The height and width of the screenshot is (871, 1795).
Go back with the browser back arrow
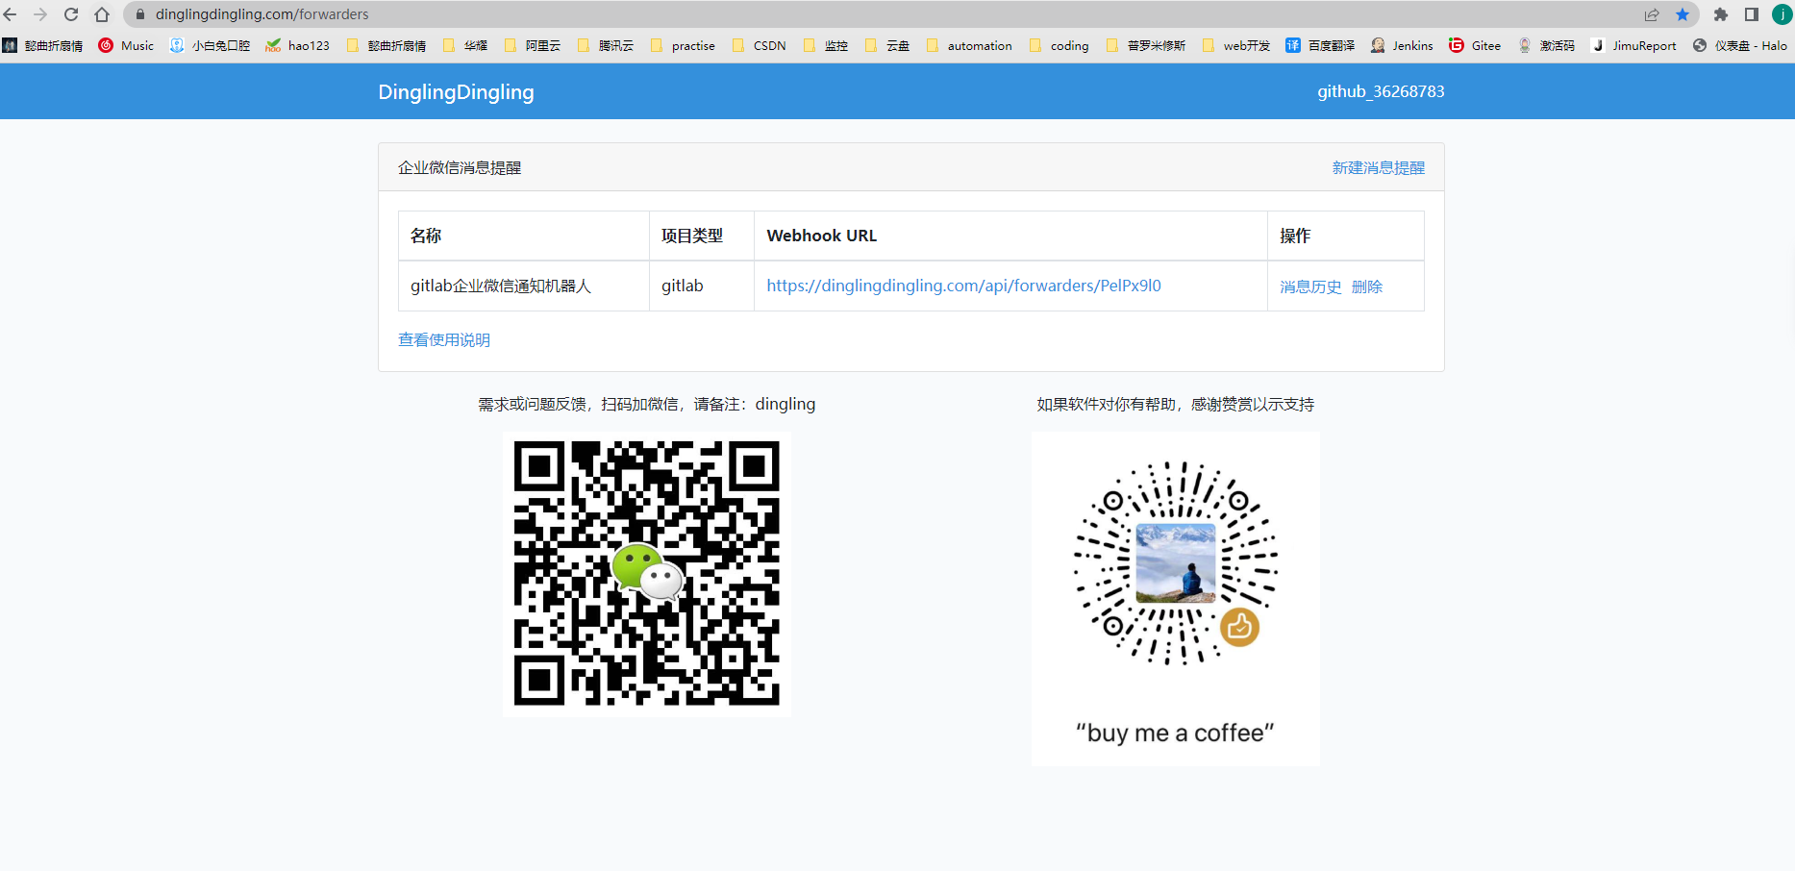tap(11, 14)
